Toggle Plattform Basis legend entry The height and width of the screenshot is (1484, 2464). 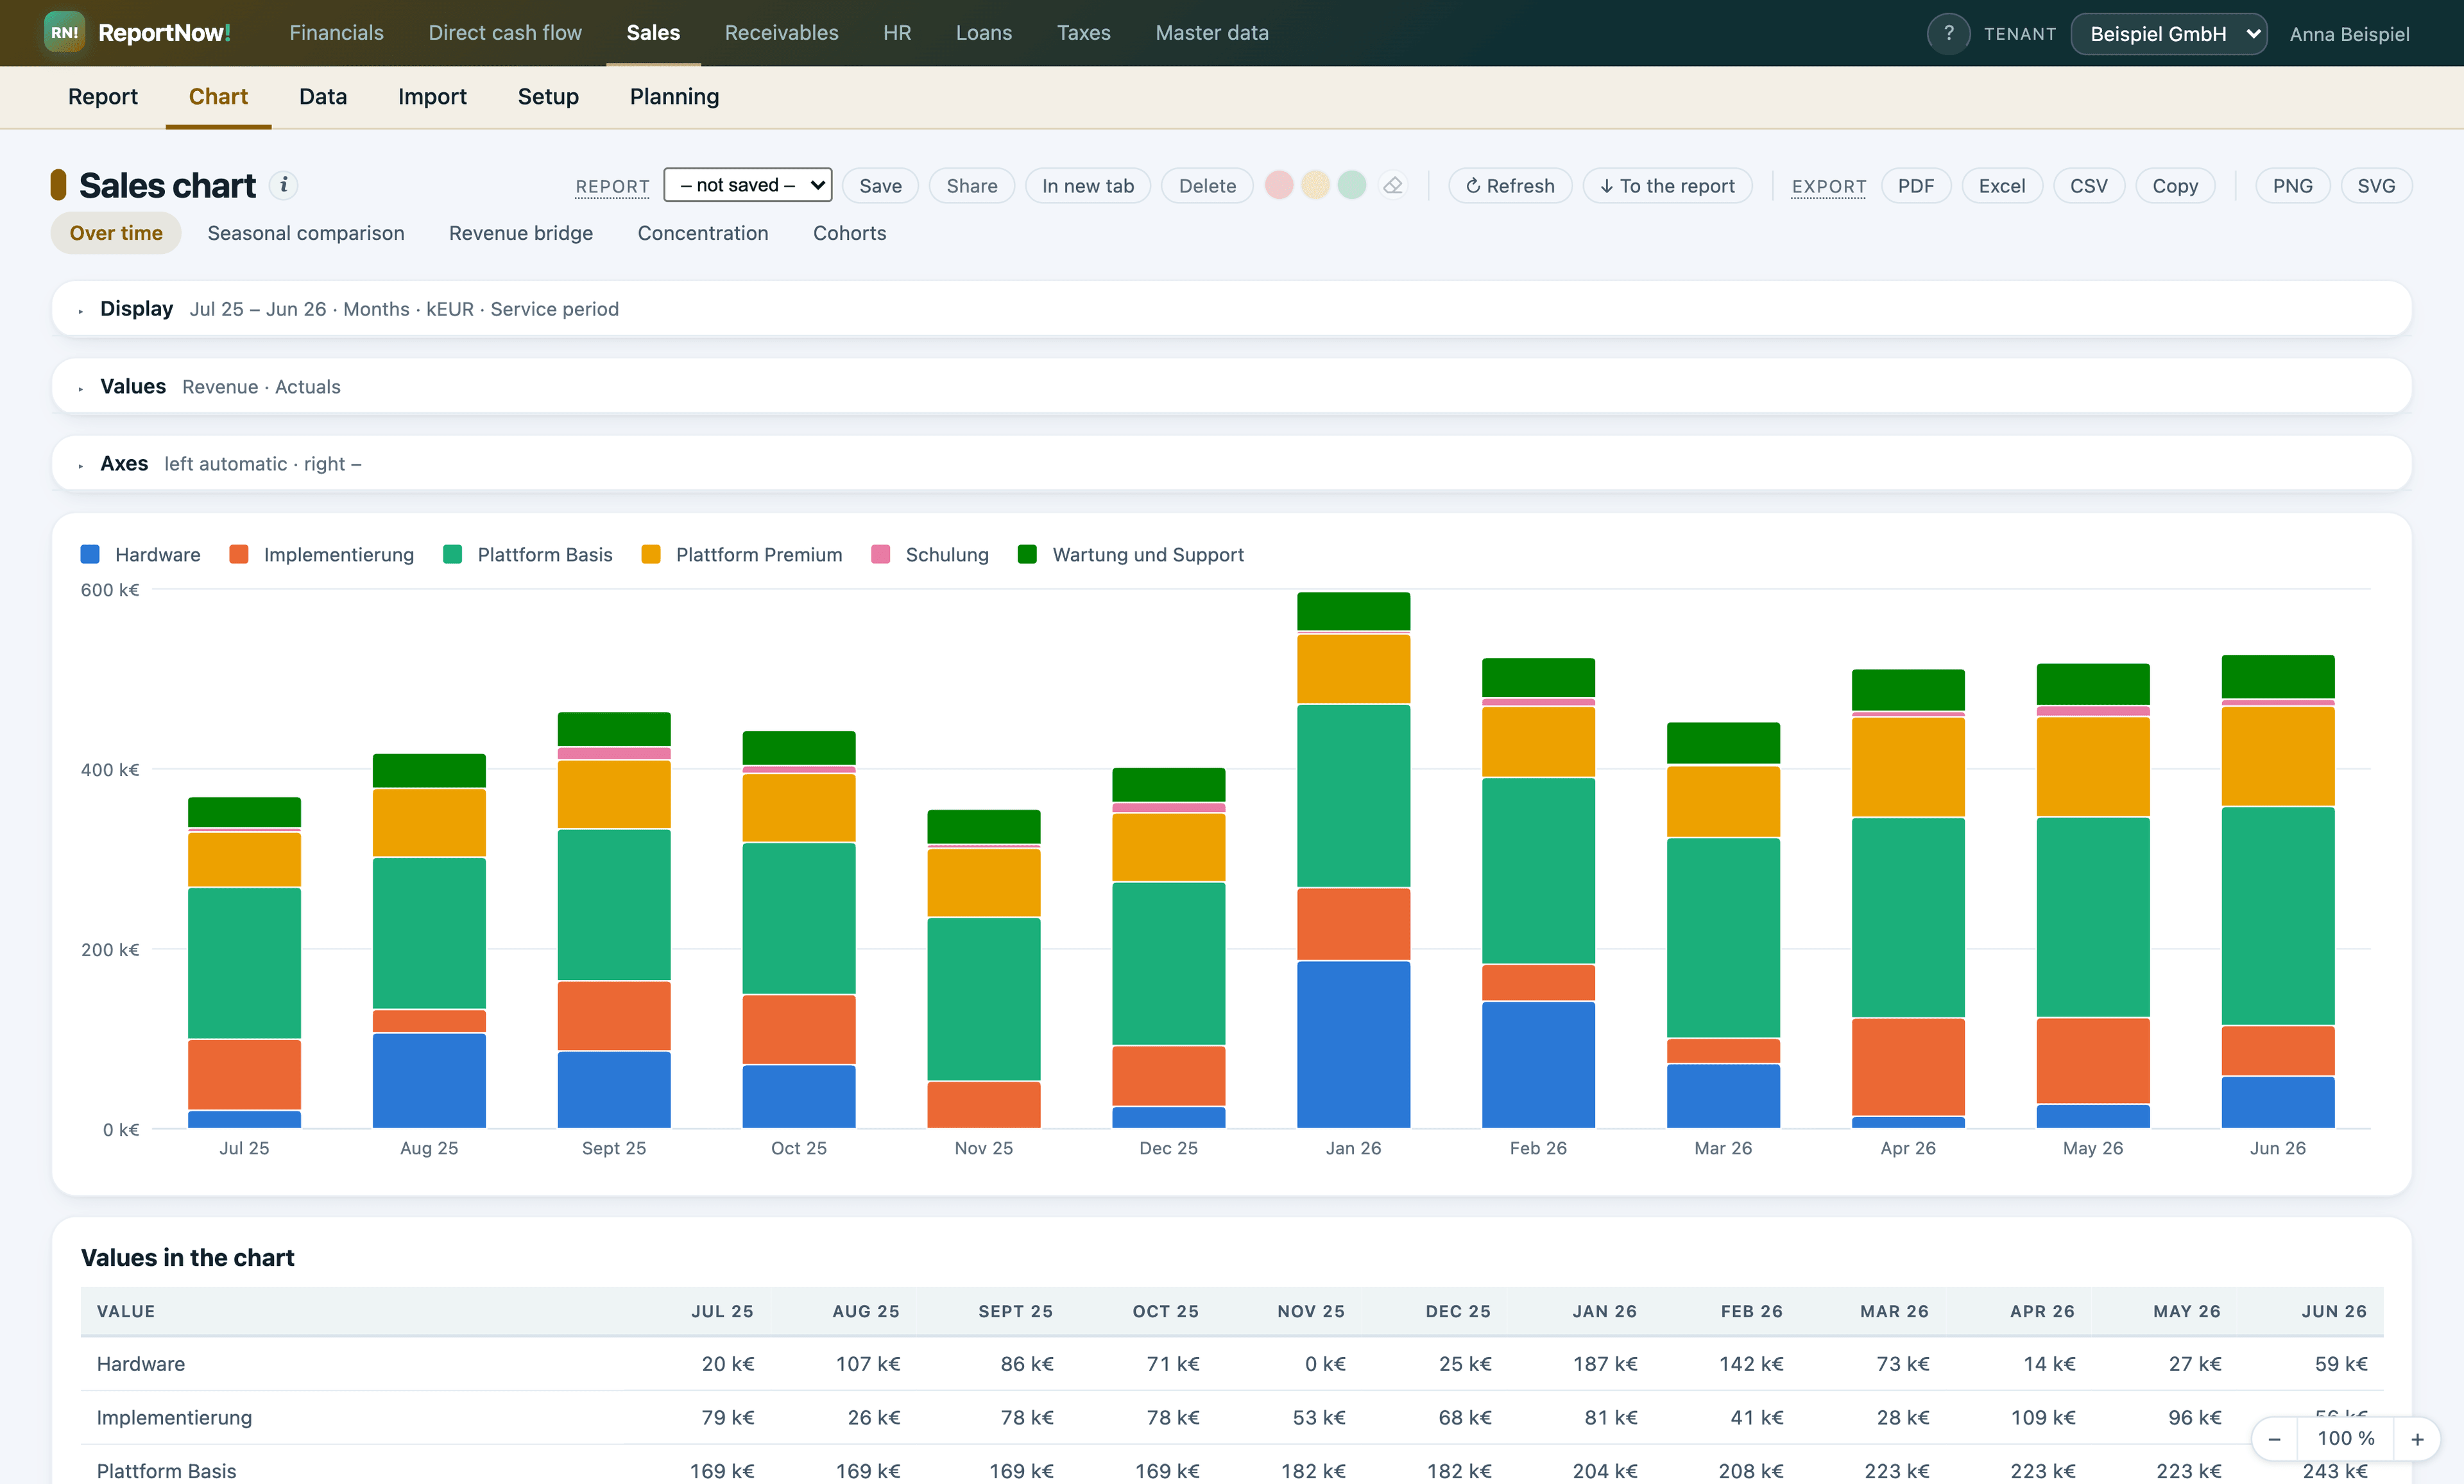coord(528,555)
